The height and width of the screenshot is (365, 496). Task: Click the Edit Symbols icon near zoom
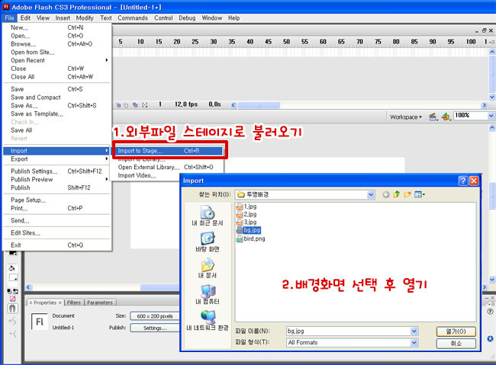pyautogui.click(x=446, y=117)
